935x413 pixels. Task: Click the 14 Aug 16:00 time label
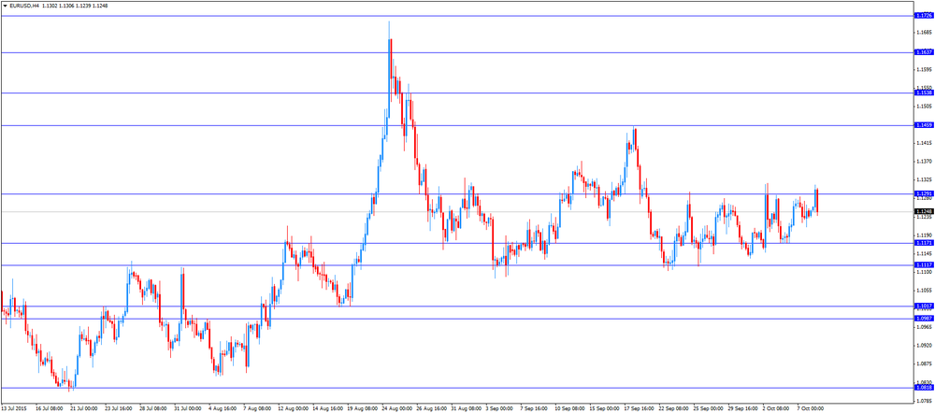(326, 409)
